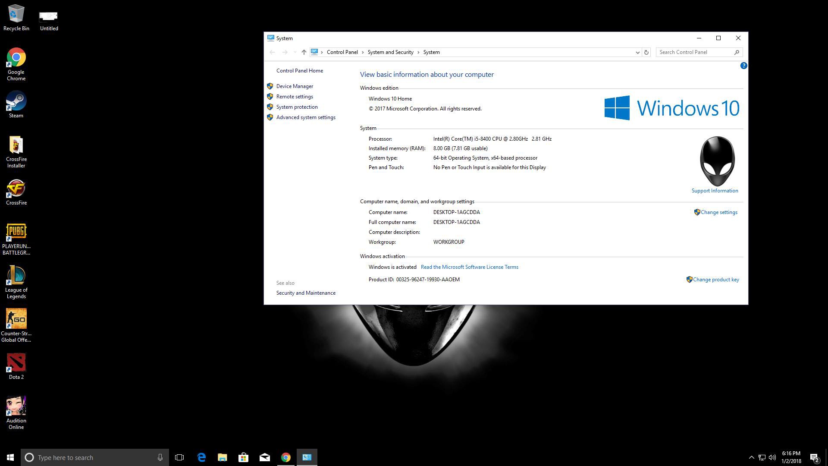828x466 pixels.
Task: Click the WORKGROUP value
Action: click(448, 242)
